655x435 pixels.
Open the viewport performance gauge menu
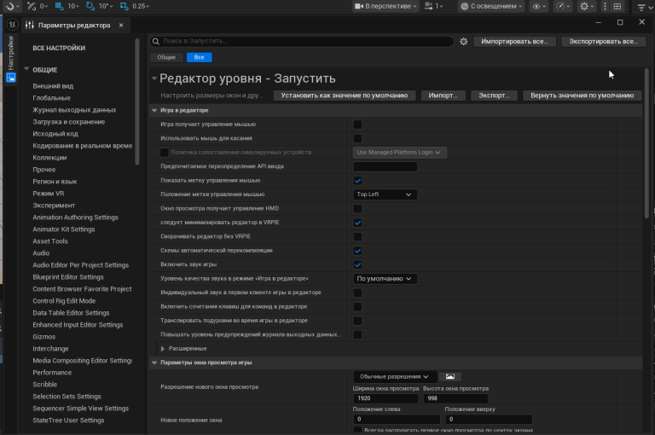(x=563, y=6)
